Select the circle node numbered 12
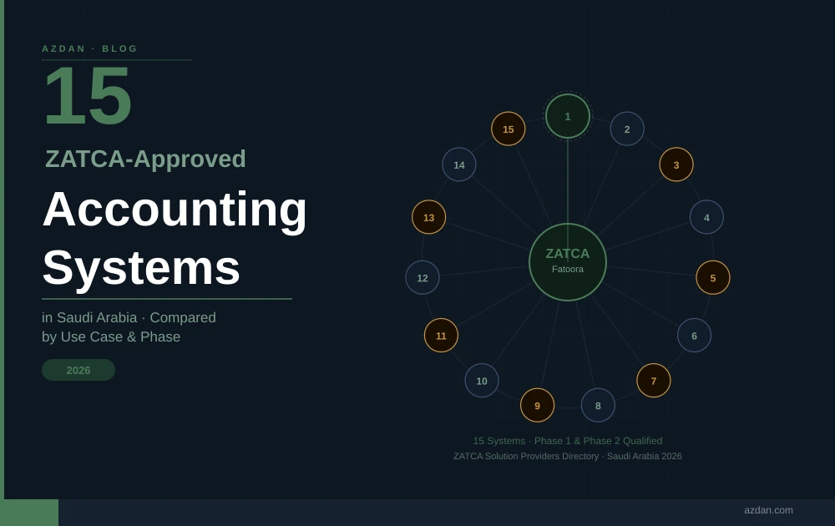Image resolution: width=835 pixels, height=526 pixels. [x=423, y=277]
